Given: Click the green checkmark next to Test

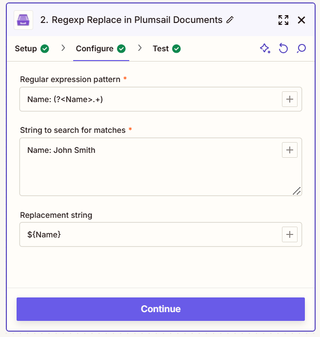Looking at the screenshot, I should (177, 48).
